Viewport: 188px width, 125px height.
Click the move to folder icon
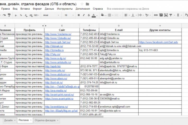click(x=87, y=4)
